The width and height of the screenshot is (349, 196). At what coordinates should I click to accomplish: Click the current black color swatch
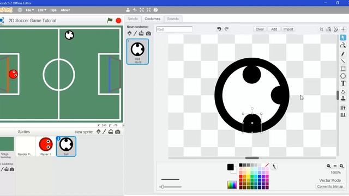pos(230,167)
